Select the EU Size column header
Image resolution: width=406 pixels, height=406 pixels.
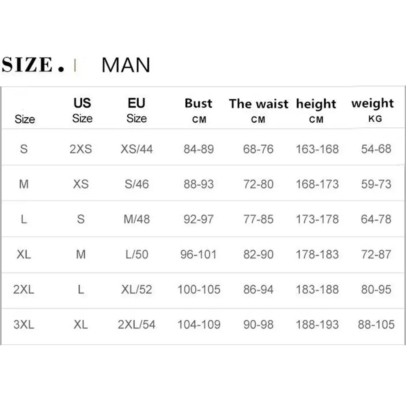pyautogui.click(x=136, y=110)
